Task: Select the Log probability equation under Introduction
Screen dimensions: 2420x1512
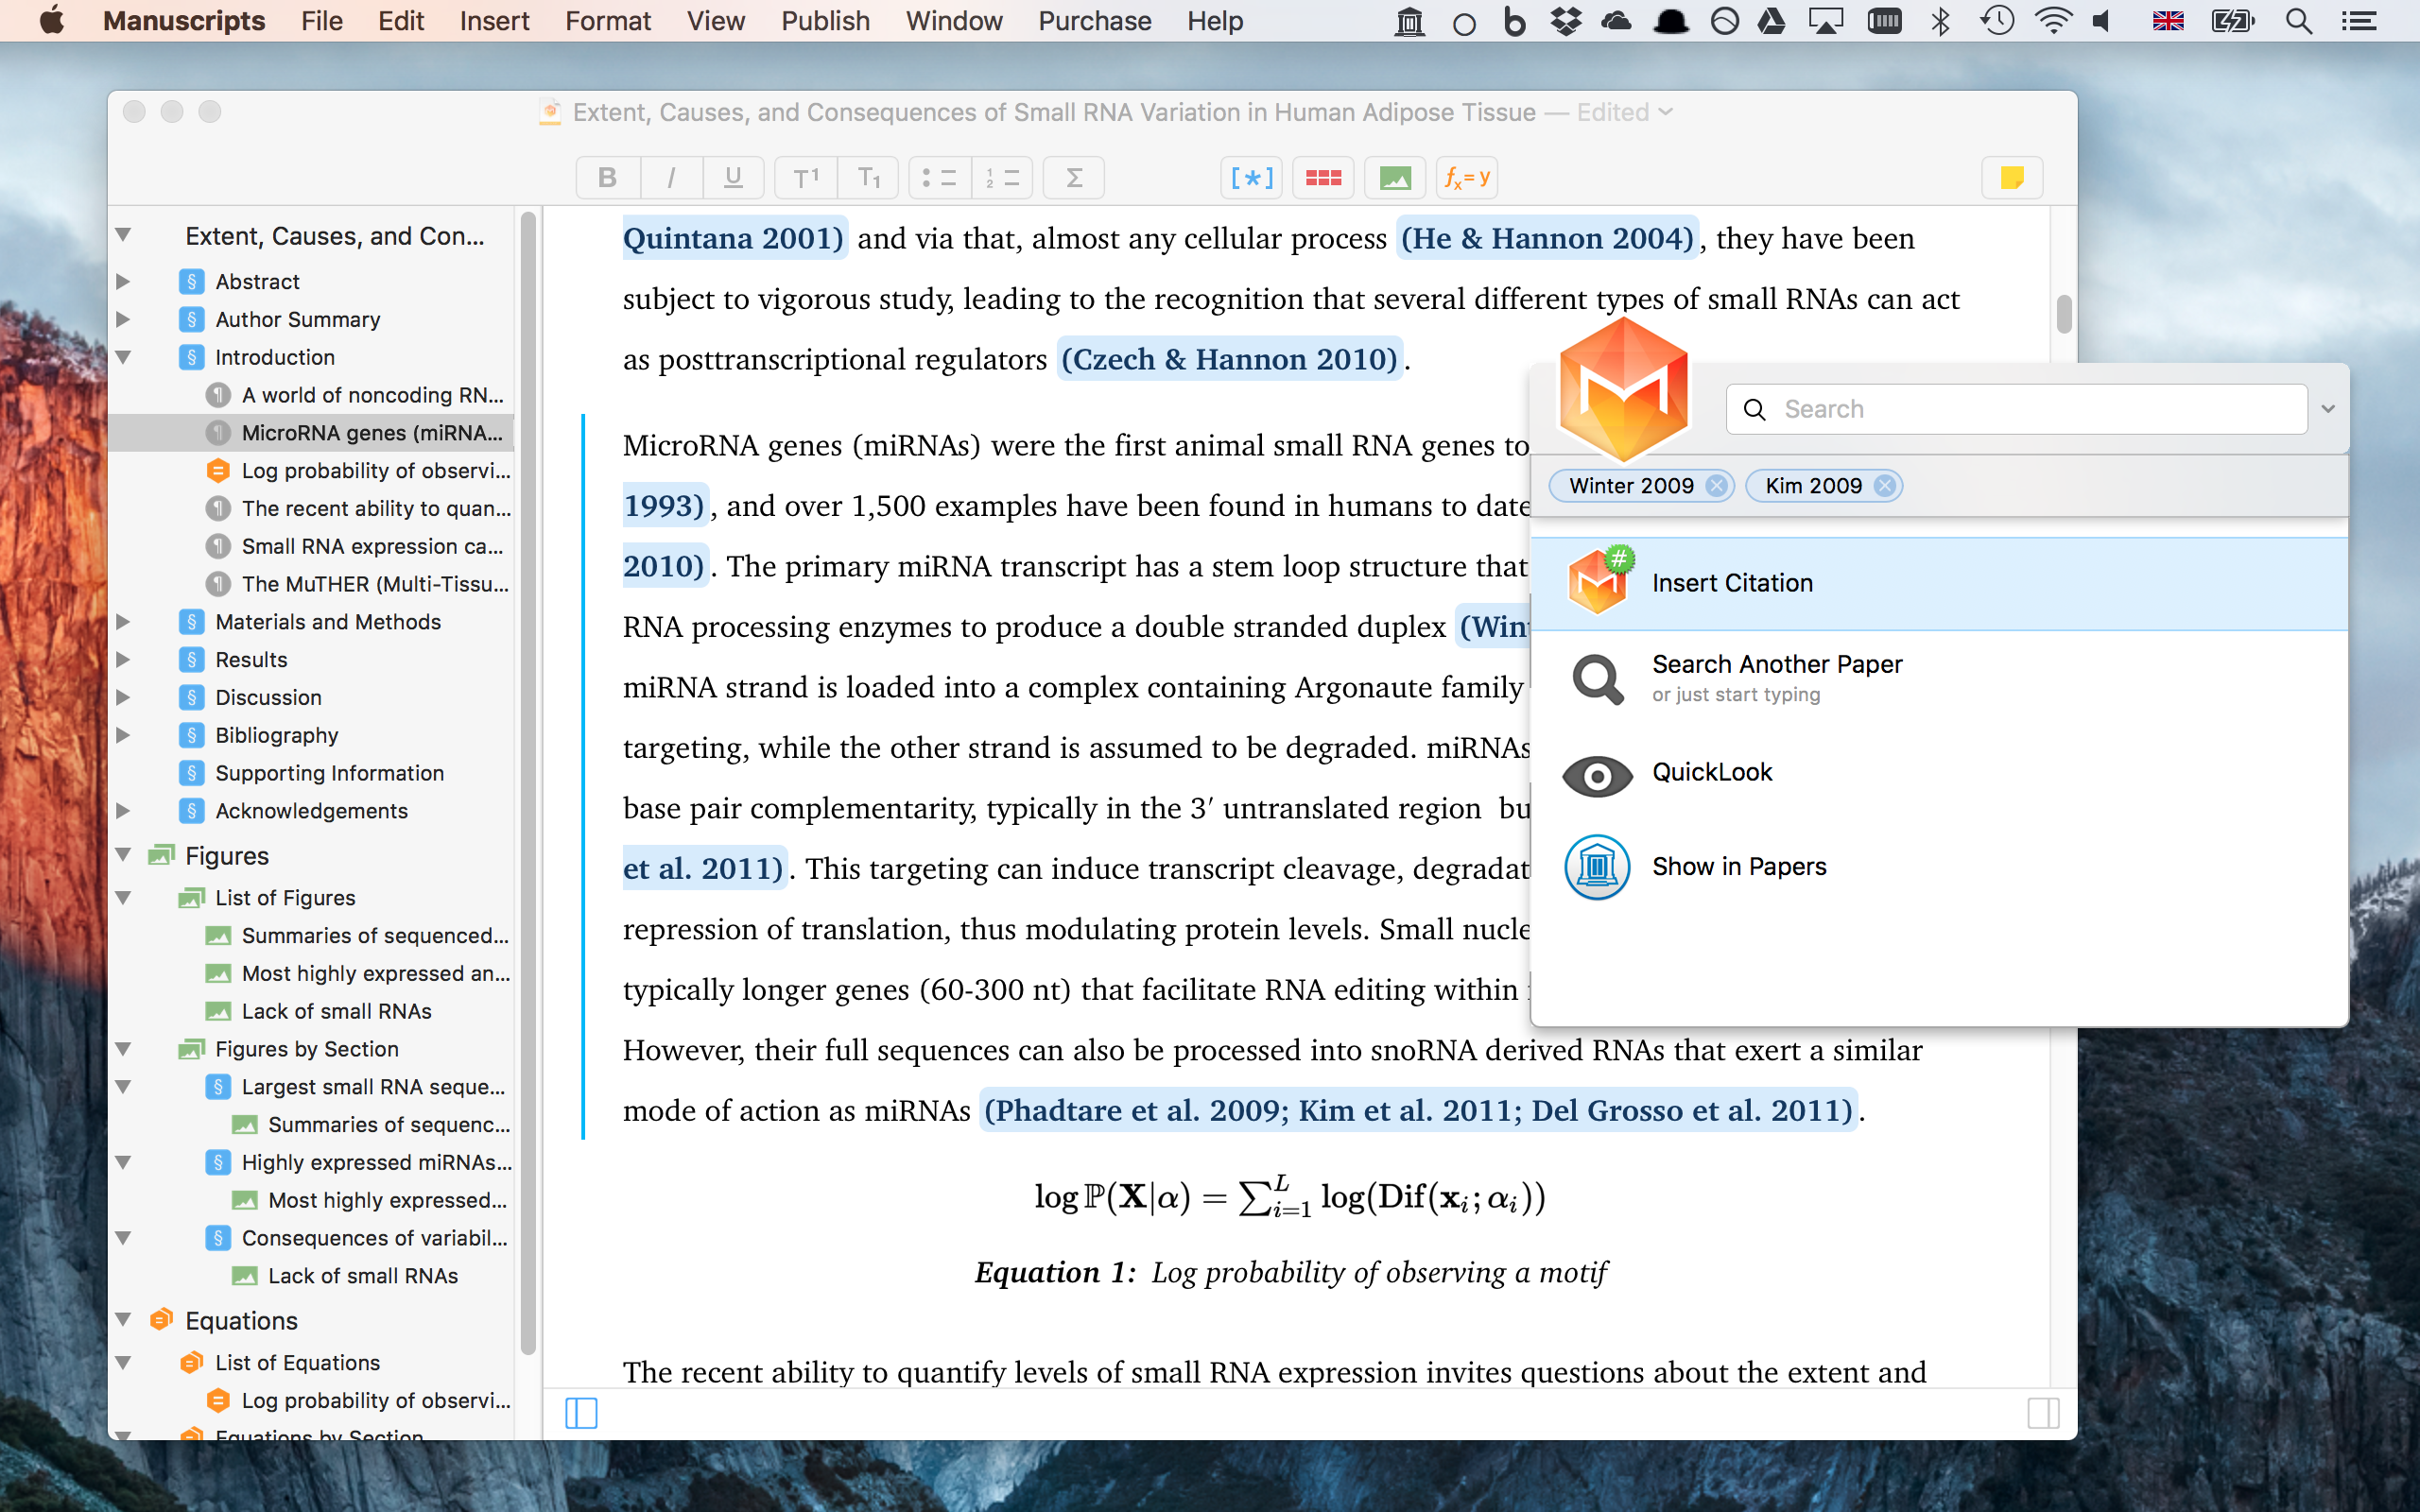Action: tap(358, 471)
